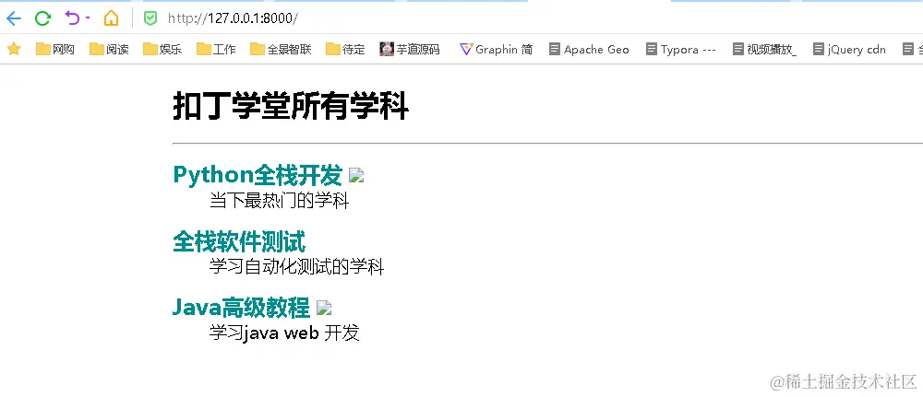Viewport: 923px width, 397px height.
Task: Click the text 学习自动化测试的学科
Action: point(296,267)
